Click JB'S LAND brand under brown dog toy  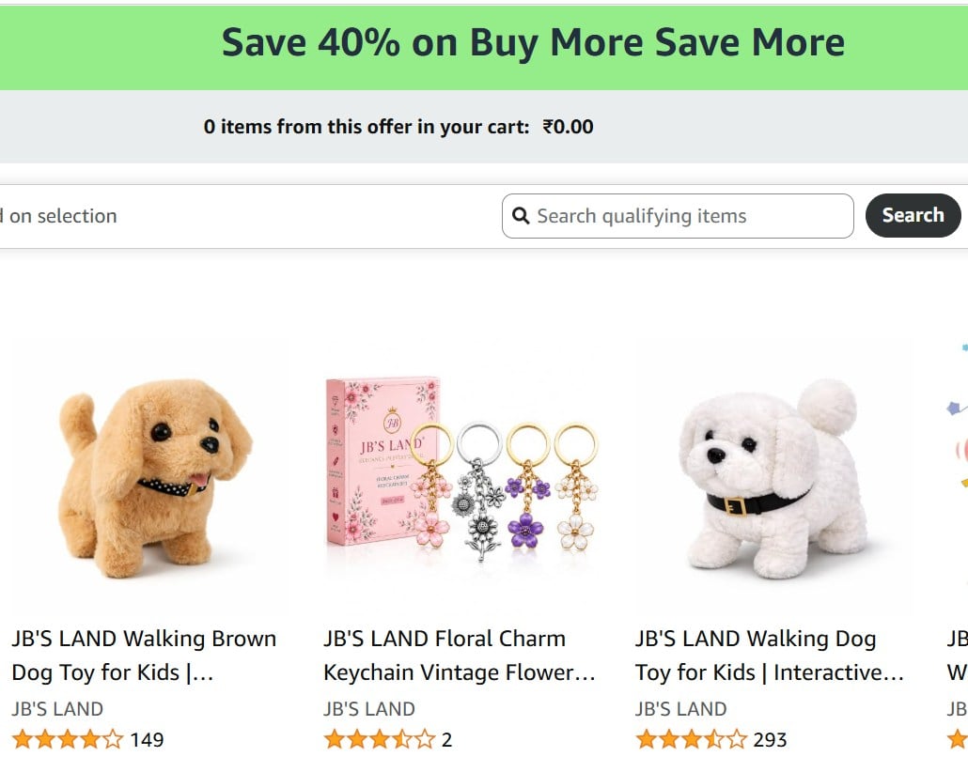tap(57, 709)
